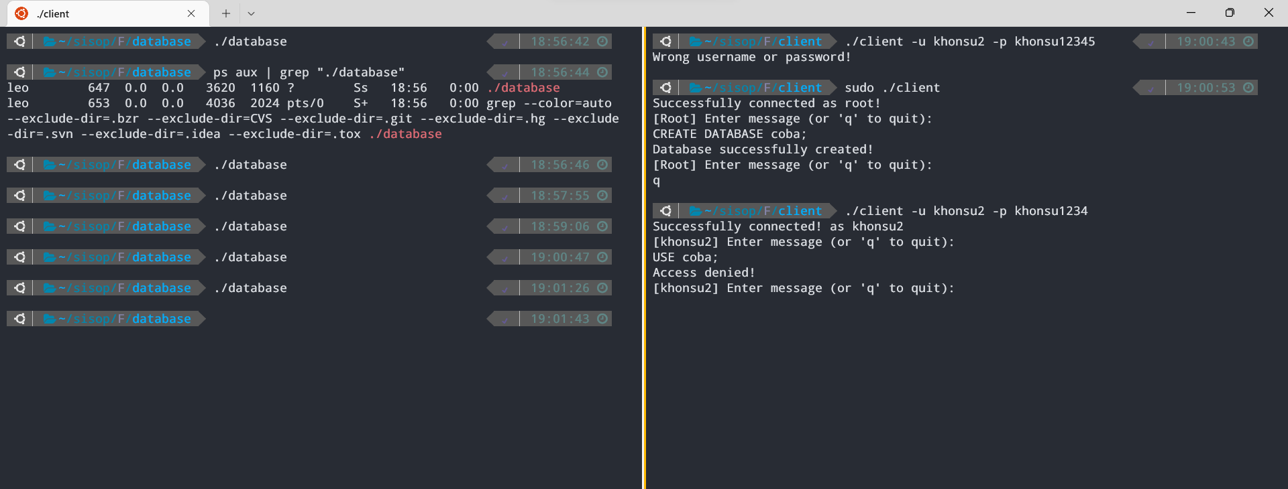
Task: Click the clock icon at the 19:01:43 prompt line
Action: (x=602, y=318)
